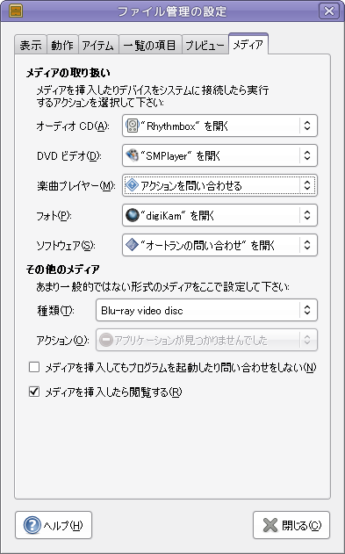
Task: Uncheck メディアを挿入したら閲覧する checkbox
Action: [x=34, y=392]
